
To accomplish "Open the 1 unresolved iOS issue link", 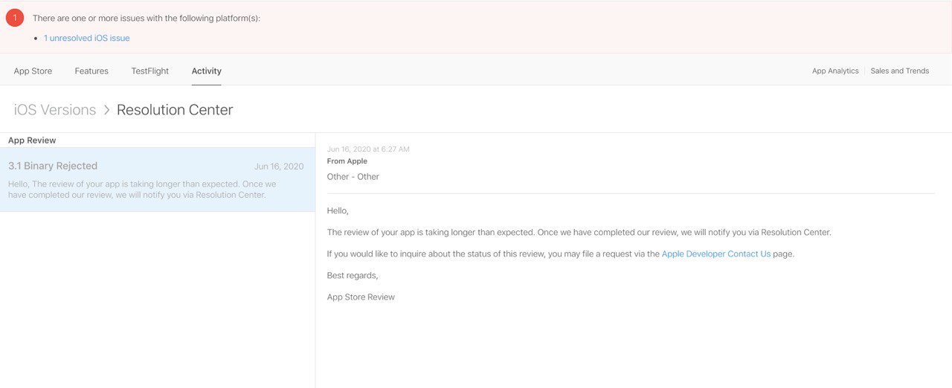I will tap(86, 38).
